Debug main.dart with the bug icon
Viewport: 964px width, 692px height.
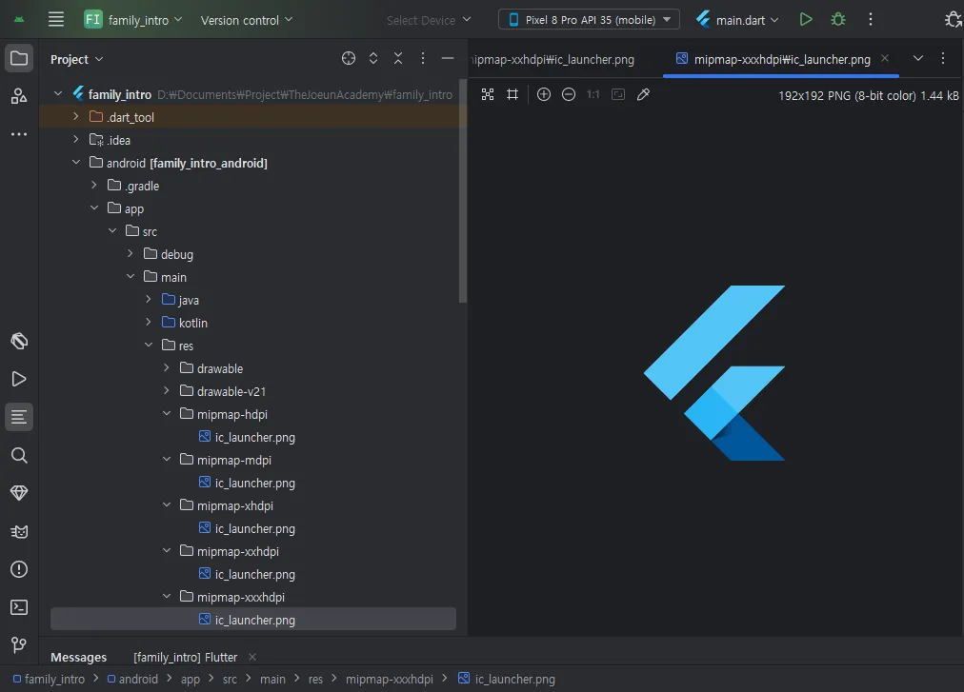[x=838, y=20]
